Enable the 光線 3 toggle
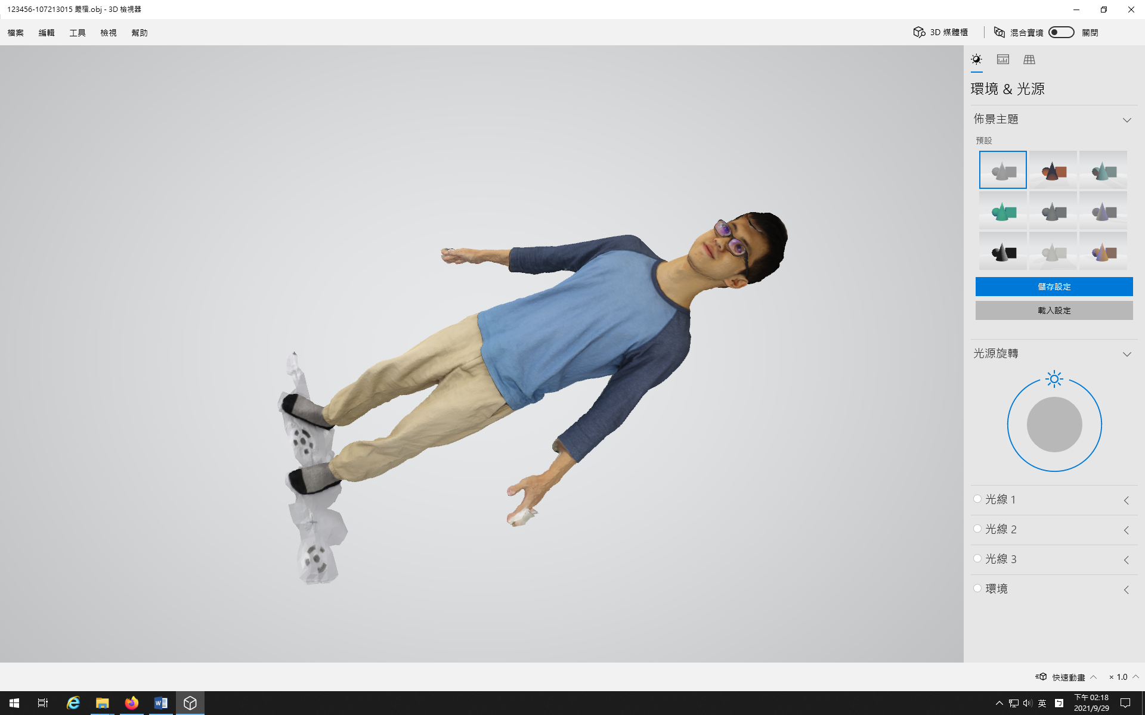1145x715 pixels. point(977,559)
